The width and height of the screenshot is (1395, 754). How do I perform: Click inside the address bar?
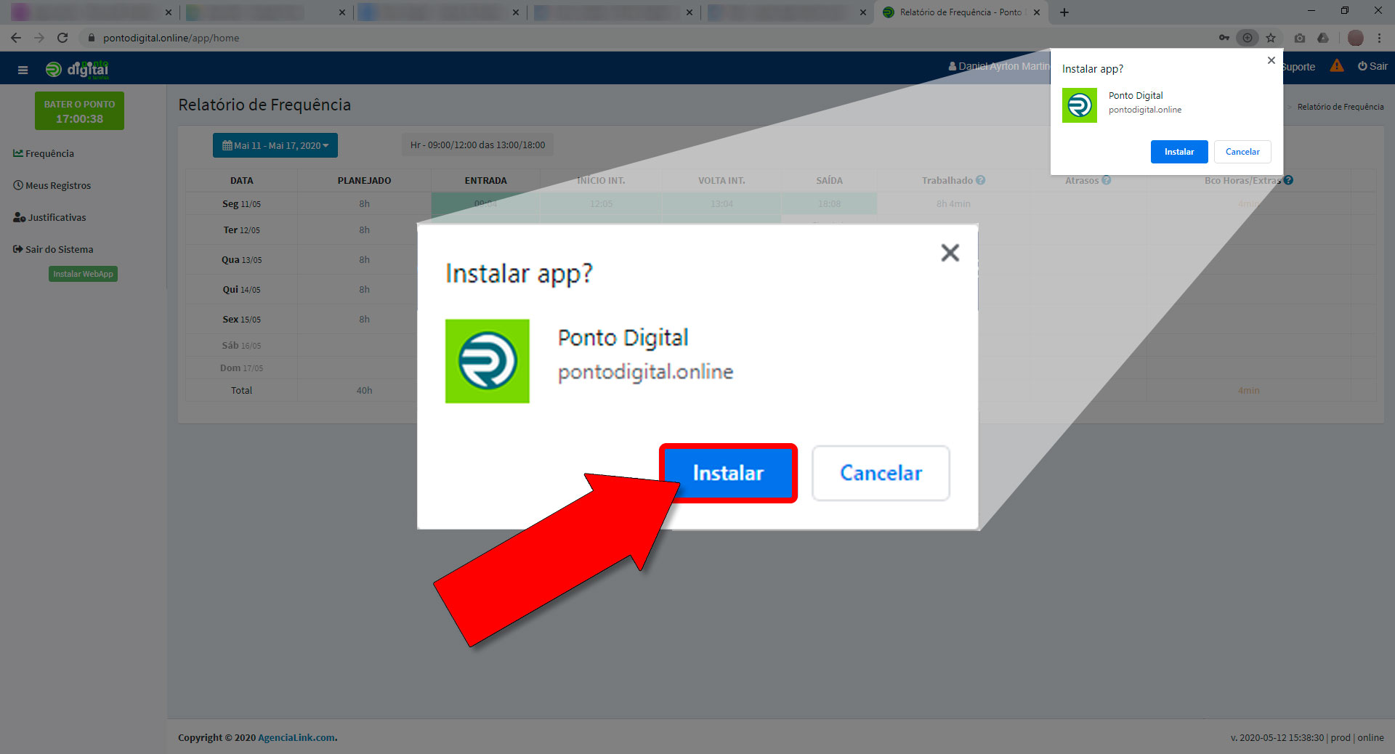(291, 38)
